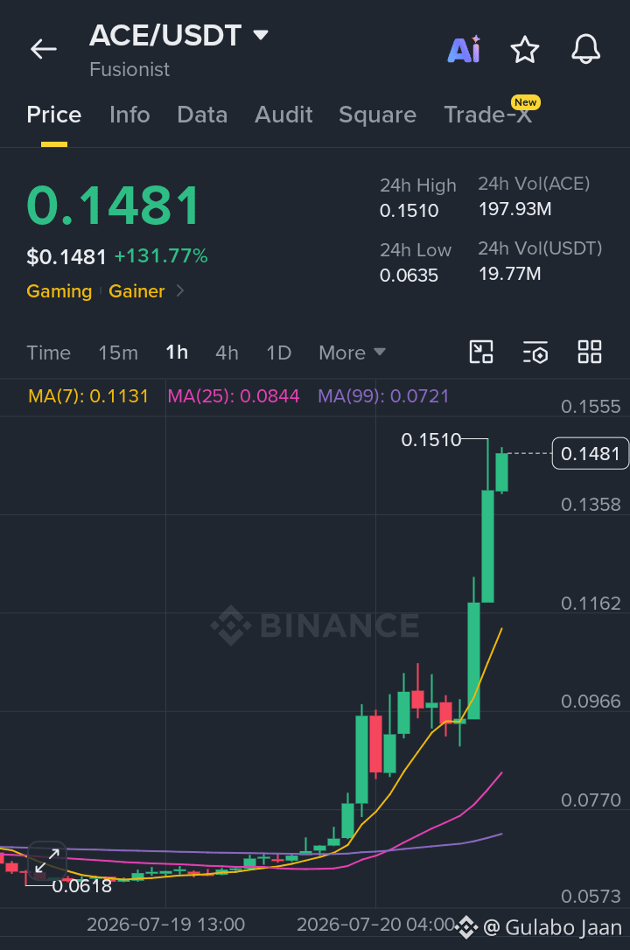
Task: Switch to the Square tab
Action: 377,115
